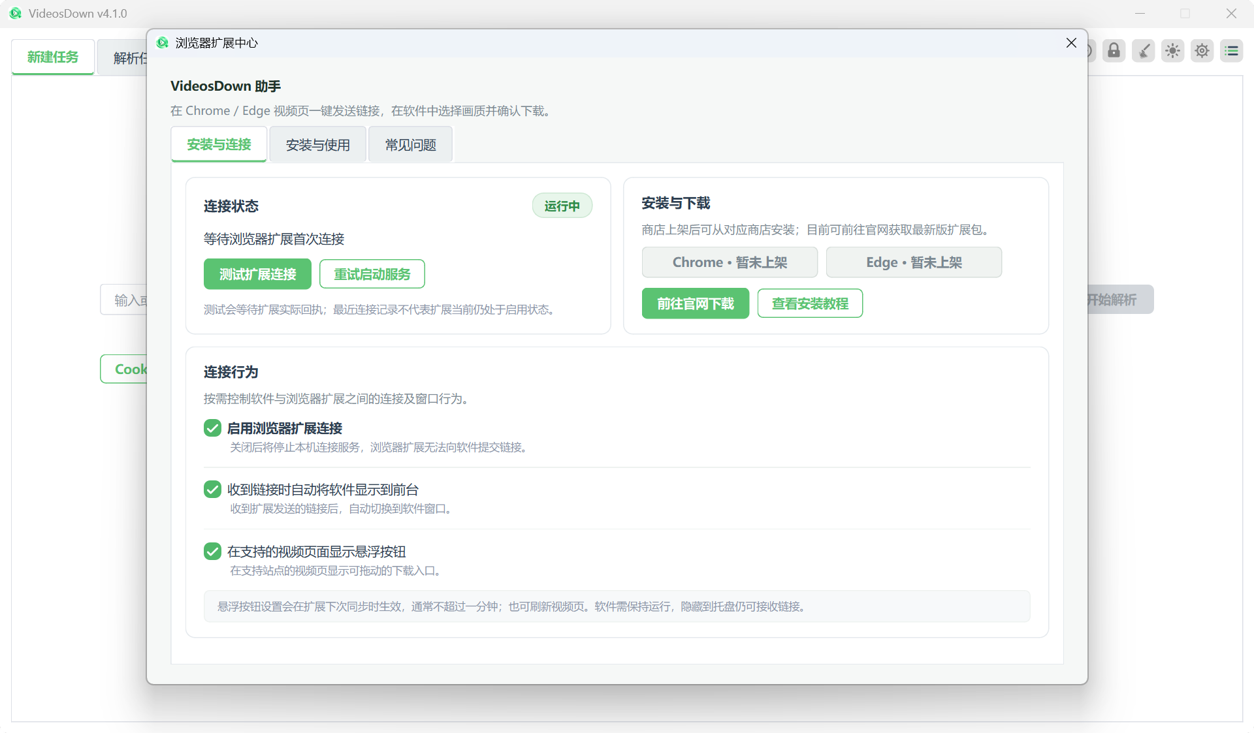Select 新建任务 tab in main window
The width and height of the screenshot is (1254, 733).
click(53, 57)
